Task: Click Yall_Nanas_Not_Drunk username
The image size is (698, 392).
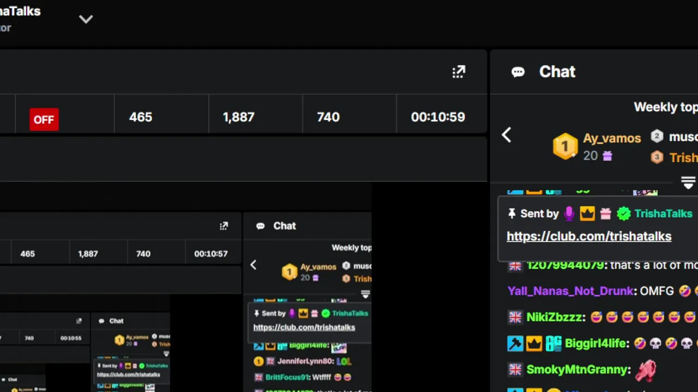Action: point(571,291)
